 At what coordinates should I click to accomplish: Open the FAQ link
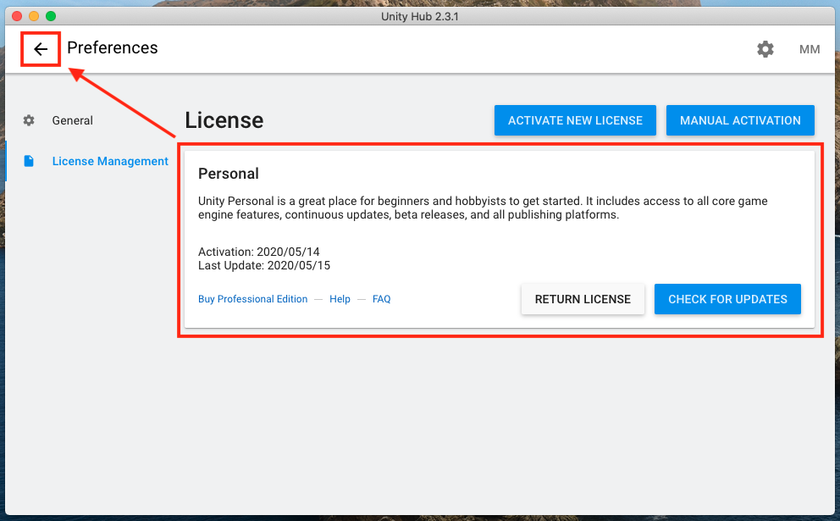point(381,299)
